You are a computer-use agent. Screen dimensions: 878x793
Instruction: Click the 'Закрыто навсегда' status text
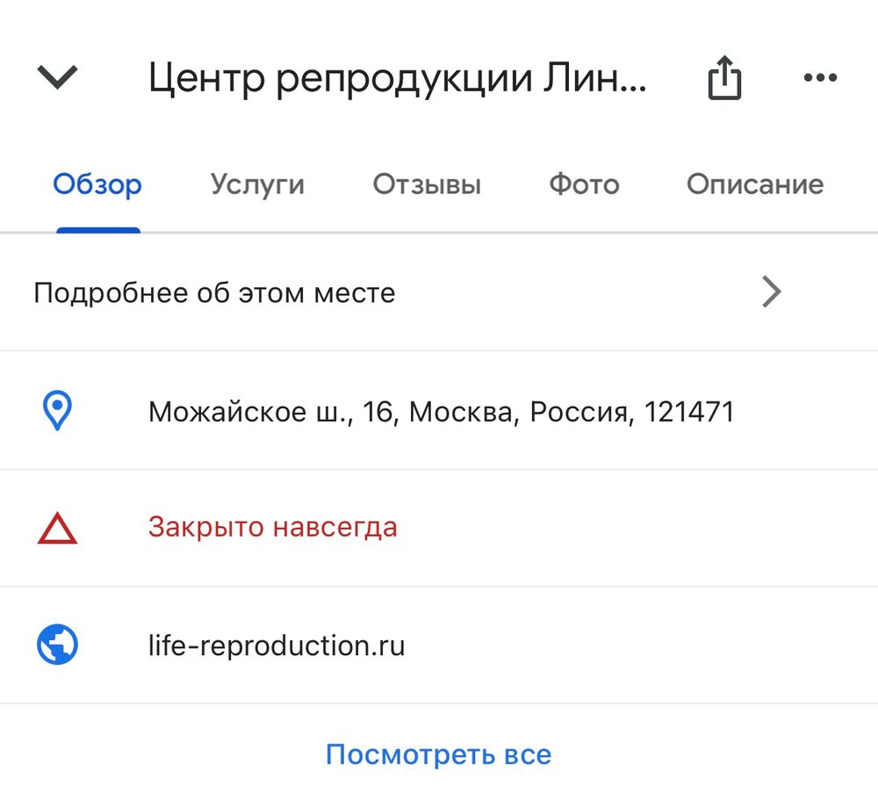click(273, 527)
